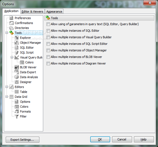This screenshot has height=147, width=158.
Task: Click the BLOB Viewer picture icon
Action: click(17, 67)
